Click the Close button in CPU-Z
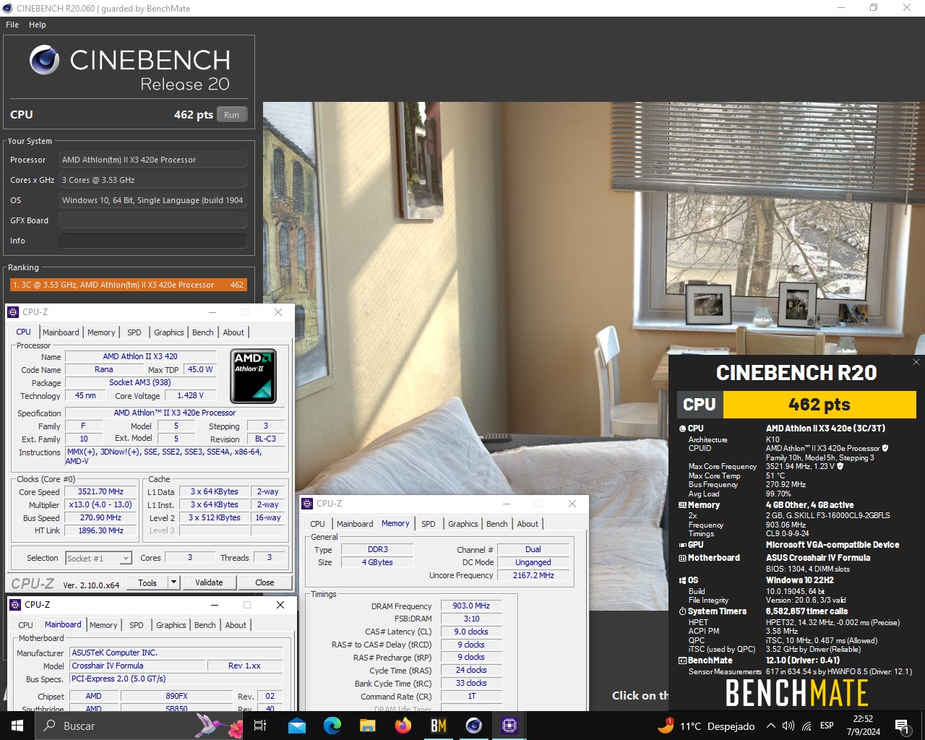 (264, 582)
